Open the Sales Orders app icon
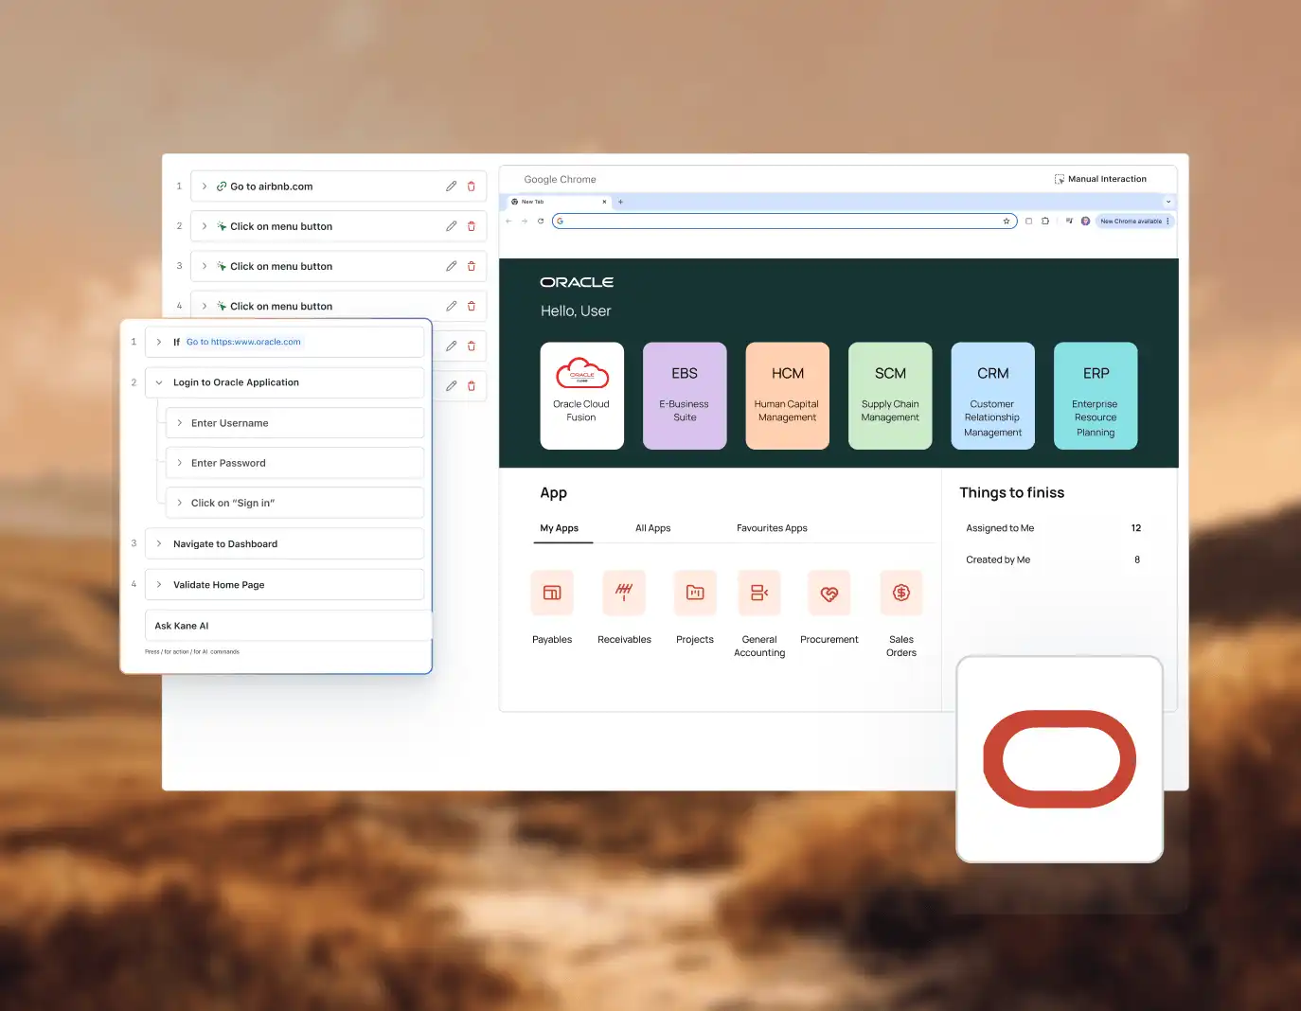This screenshot has width=1301, height=1011. tap(901, 593)
